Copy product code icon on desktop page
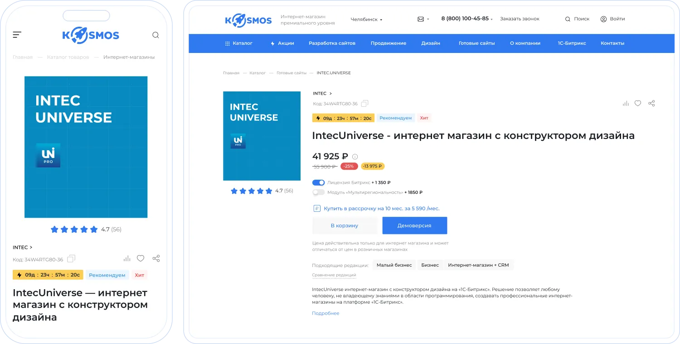The height and width of the screenshot is (344, 680). (x=365, y=104)
